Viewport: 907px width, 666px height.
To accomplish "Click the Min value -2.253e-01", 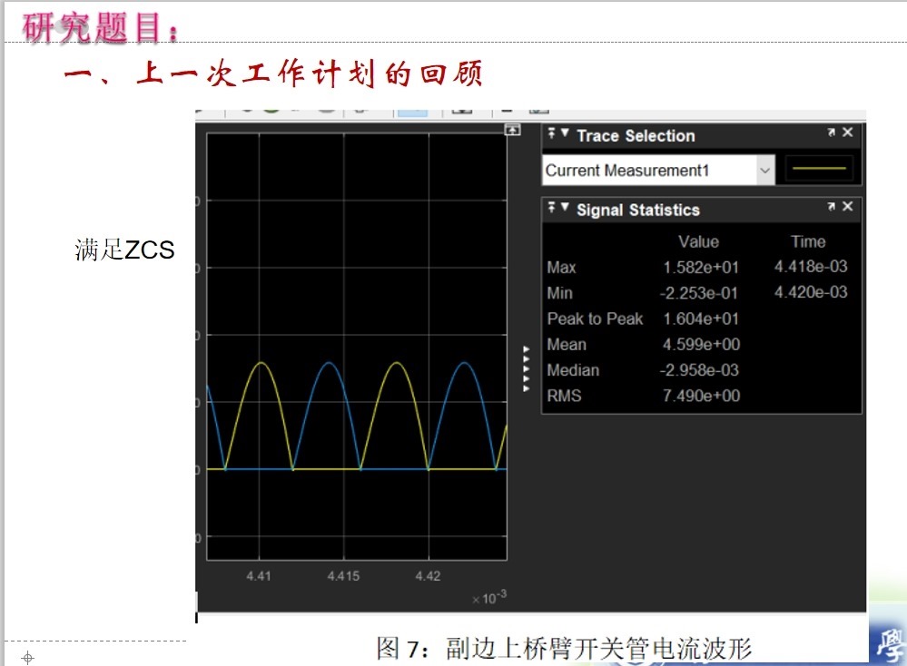I will click(699, 293).
